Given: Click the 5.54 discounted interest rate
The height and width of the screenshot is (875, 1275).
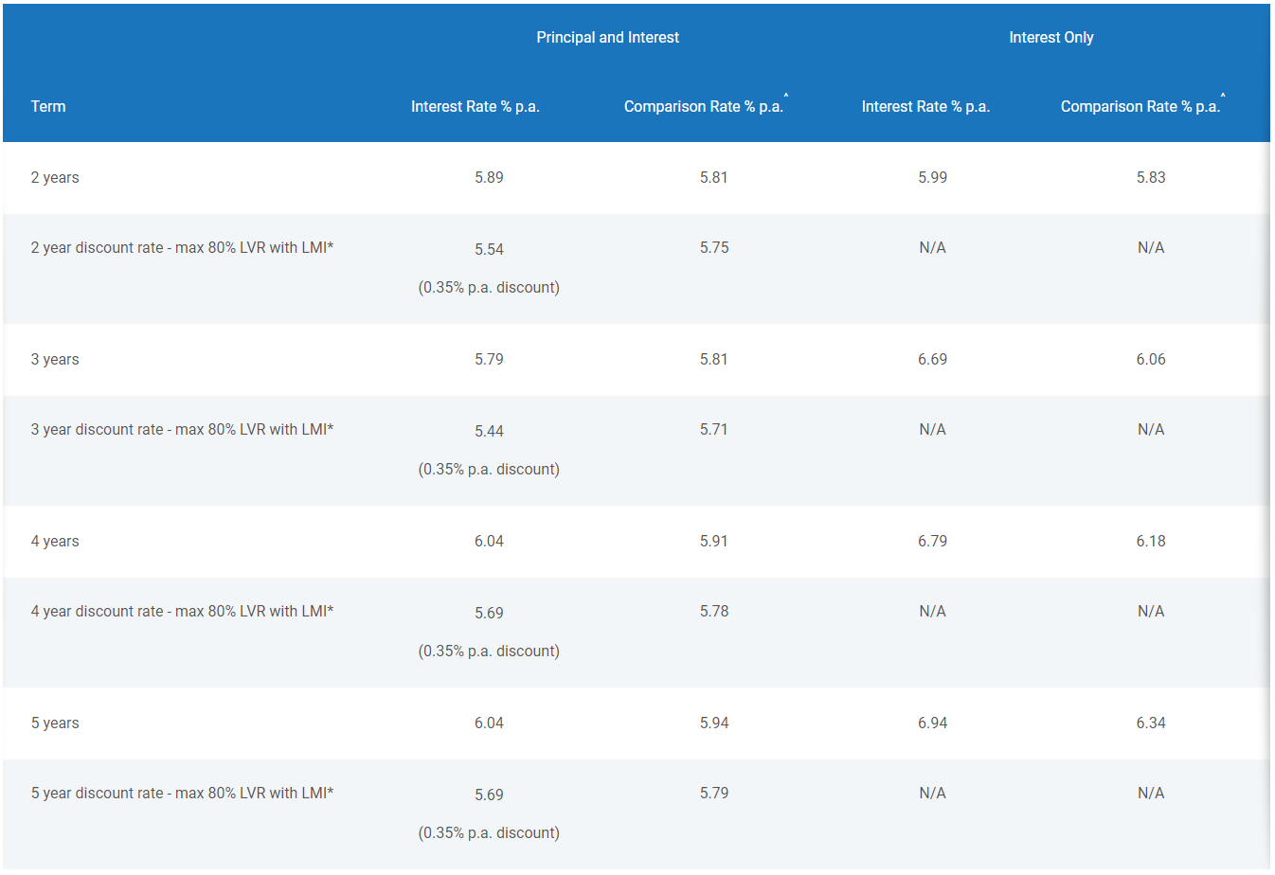Looking at the screenshot, I should [489, 250].
